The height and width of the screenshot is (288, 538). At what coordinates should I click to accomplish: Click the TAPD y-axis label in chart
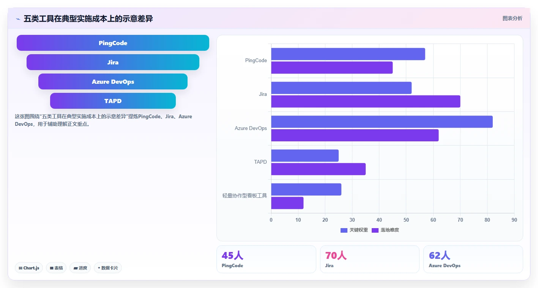(260, 162)
